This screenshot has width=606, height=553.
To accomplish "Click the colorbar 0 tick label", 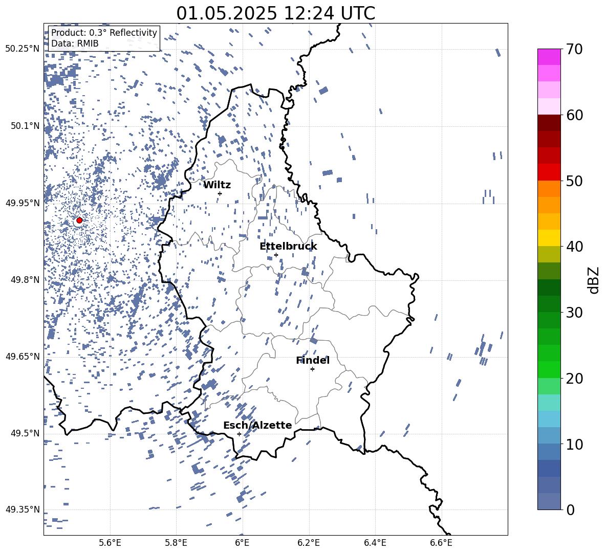I will click(570, 510).
